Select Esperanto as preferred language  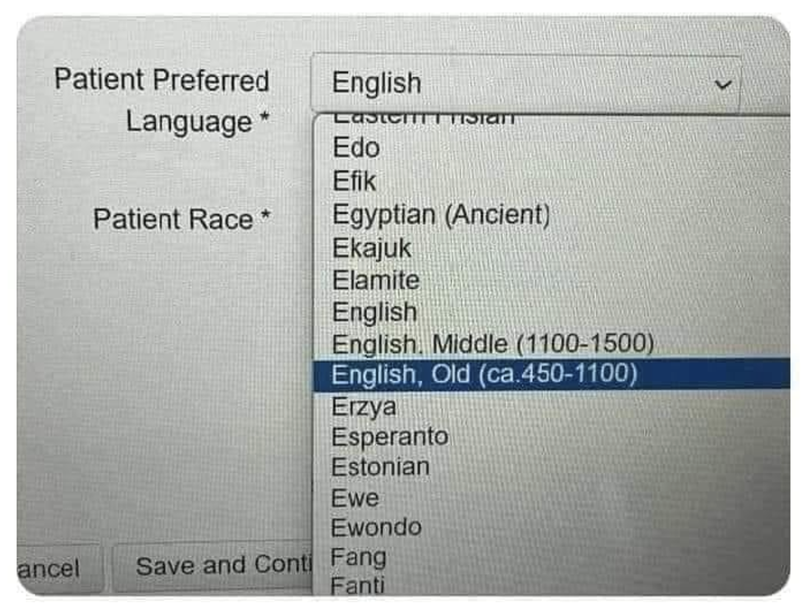390,437
